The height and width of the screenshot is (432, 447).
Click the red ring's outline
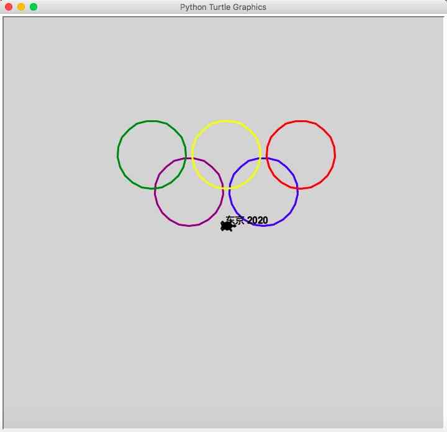pyautogui.click(x=335, y=154)
